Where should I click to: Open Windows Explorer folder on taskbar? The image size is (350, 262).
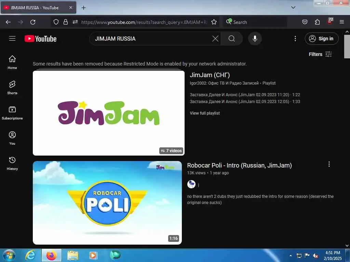pos(73,255)
